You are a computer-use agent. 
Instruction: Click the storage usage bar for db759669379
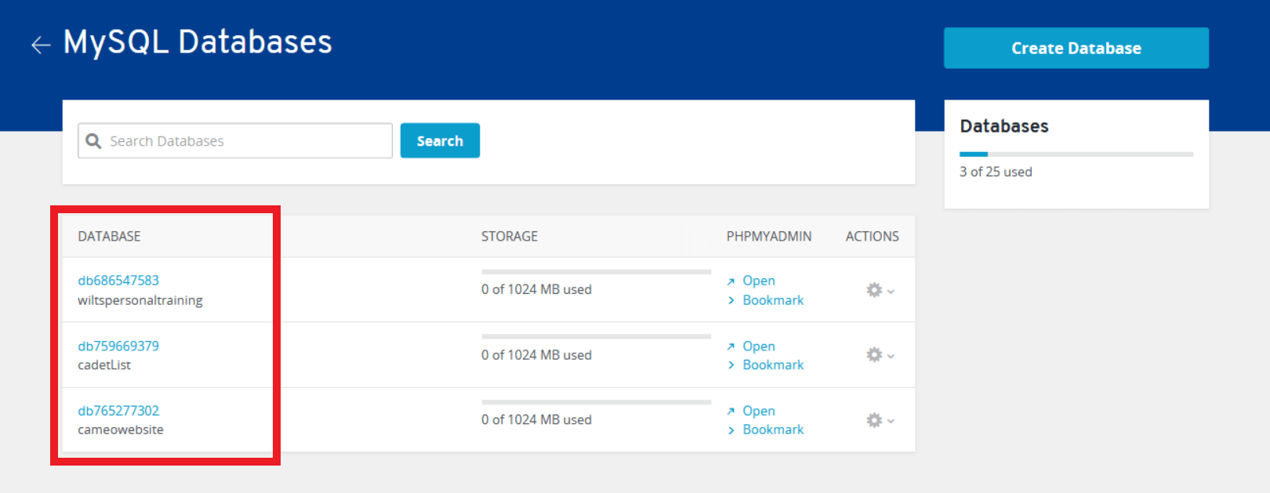[596, 337]
